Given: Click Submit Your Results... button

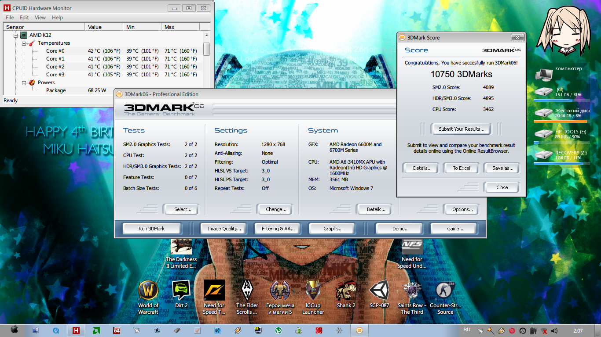Looking at the screenshot, I should [x=461, y=129].
